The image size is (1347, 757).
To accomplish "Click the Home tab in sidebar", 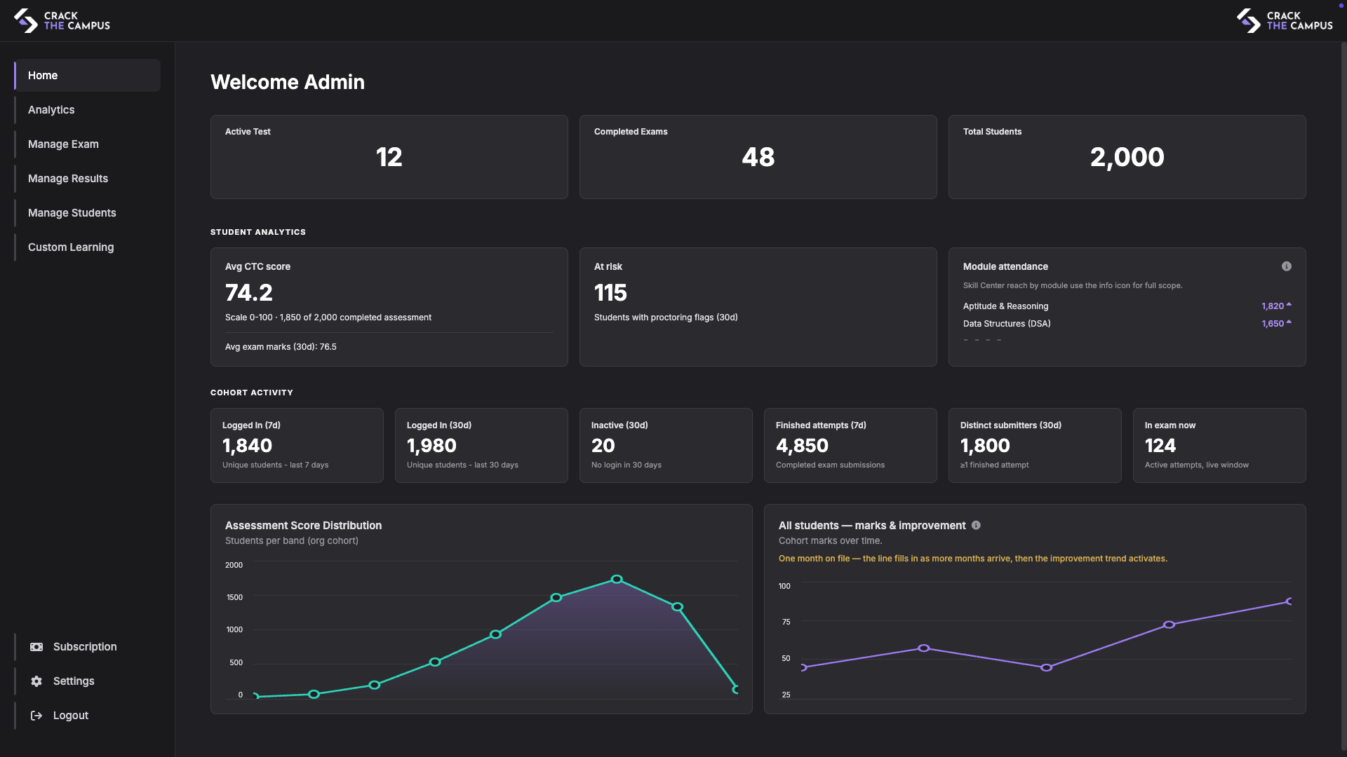I will point(43,75).
